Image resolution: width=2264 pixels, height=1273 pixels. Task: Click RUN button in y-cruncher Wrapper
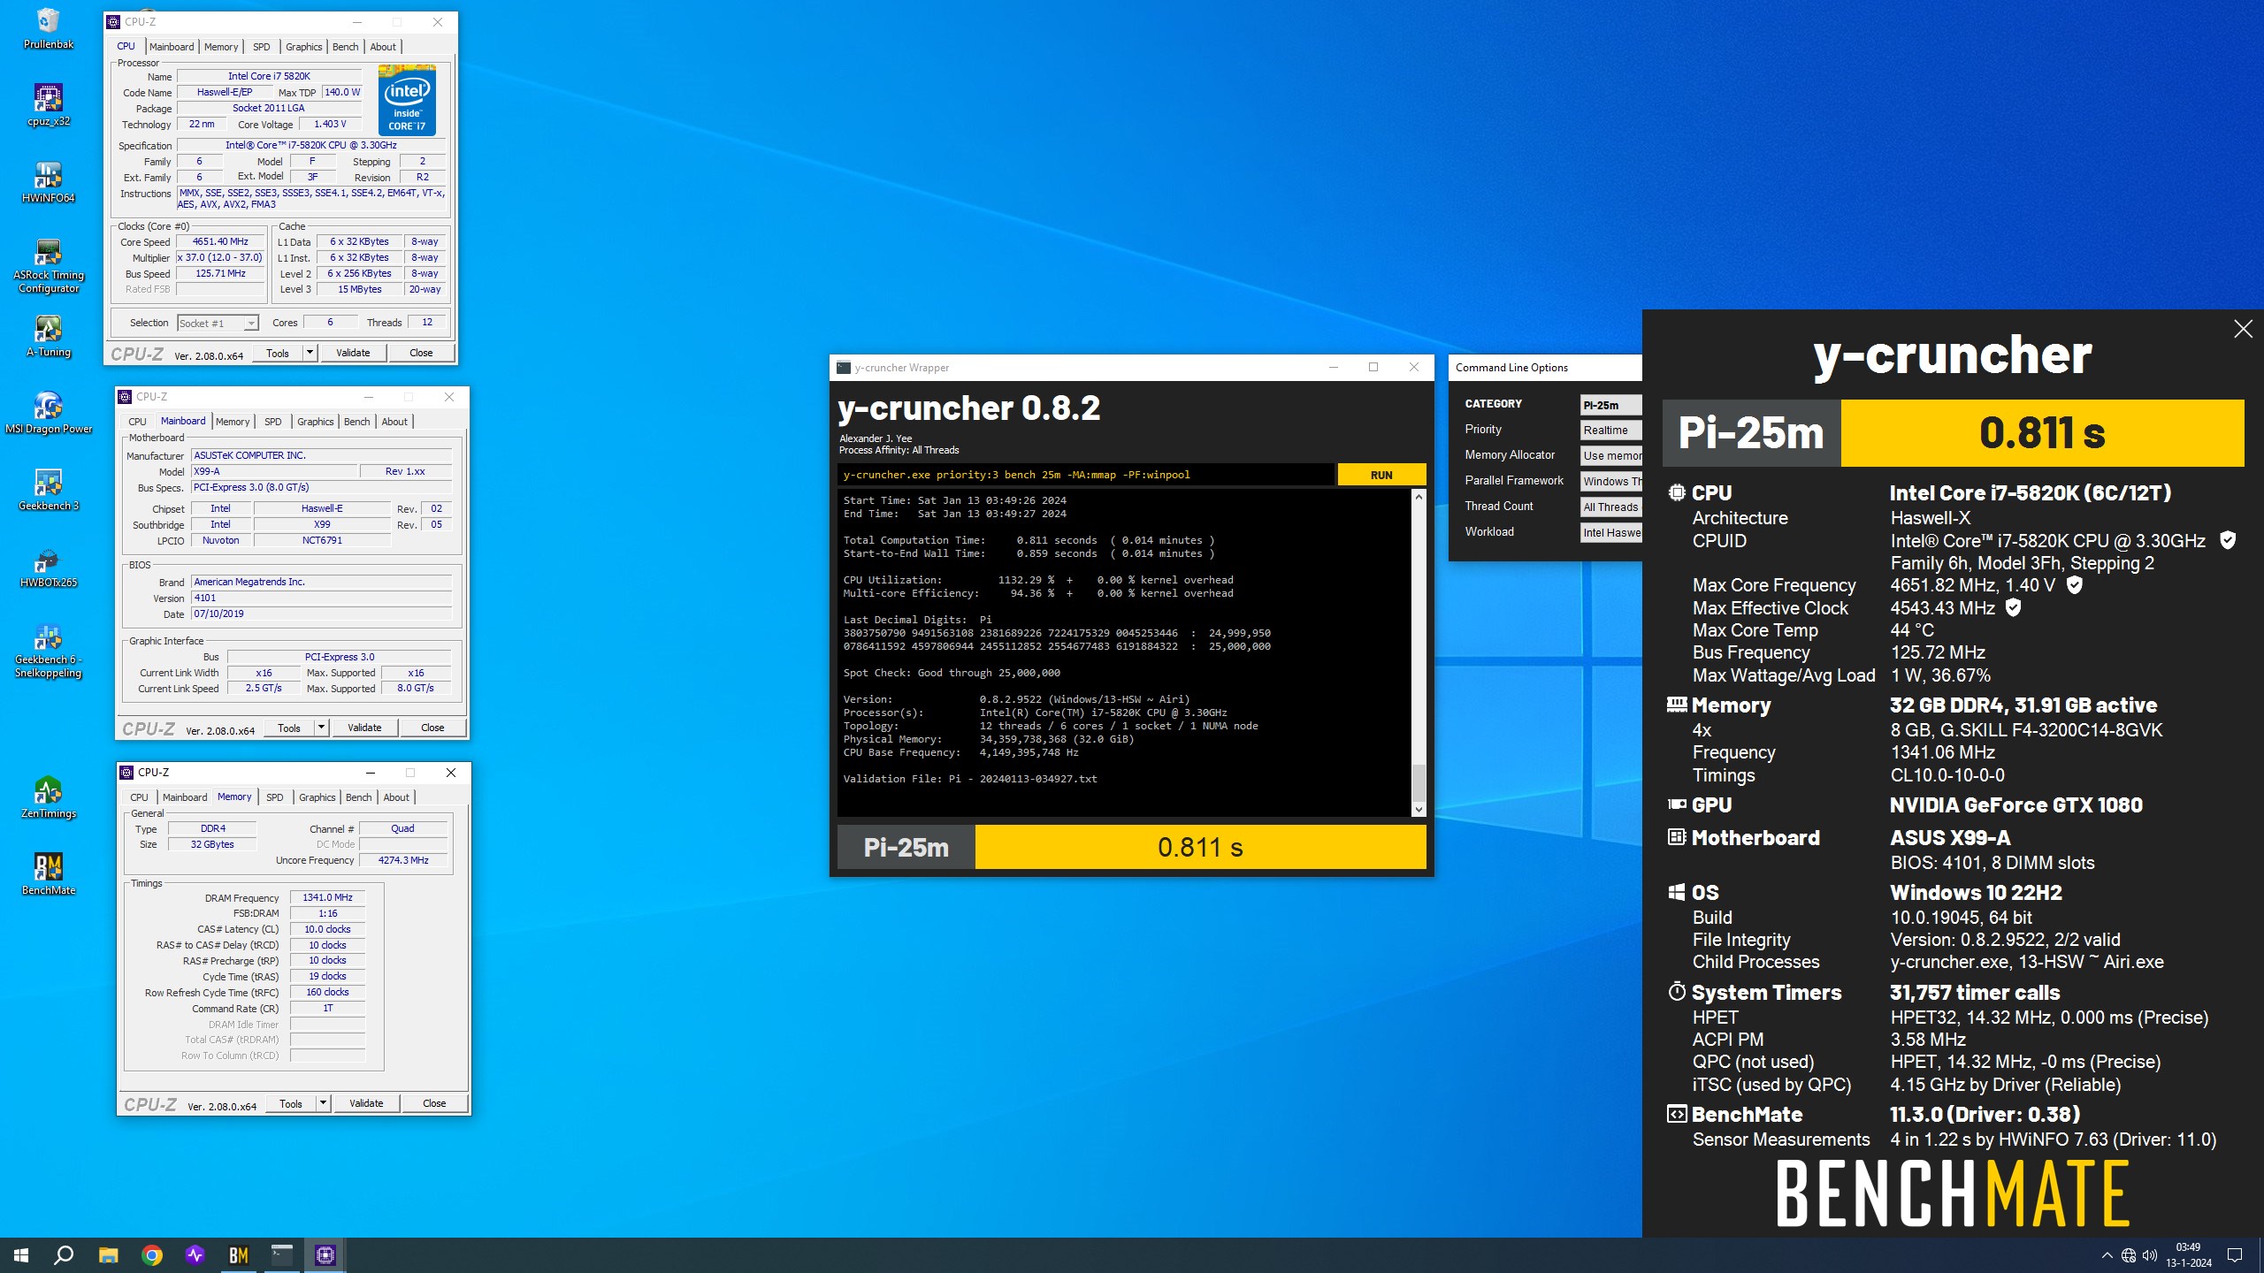[1381, 475]
